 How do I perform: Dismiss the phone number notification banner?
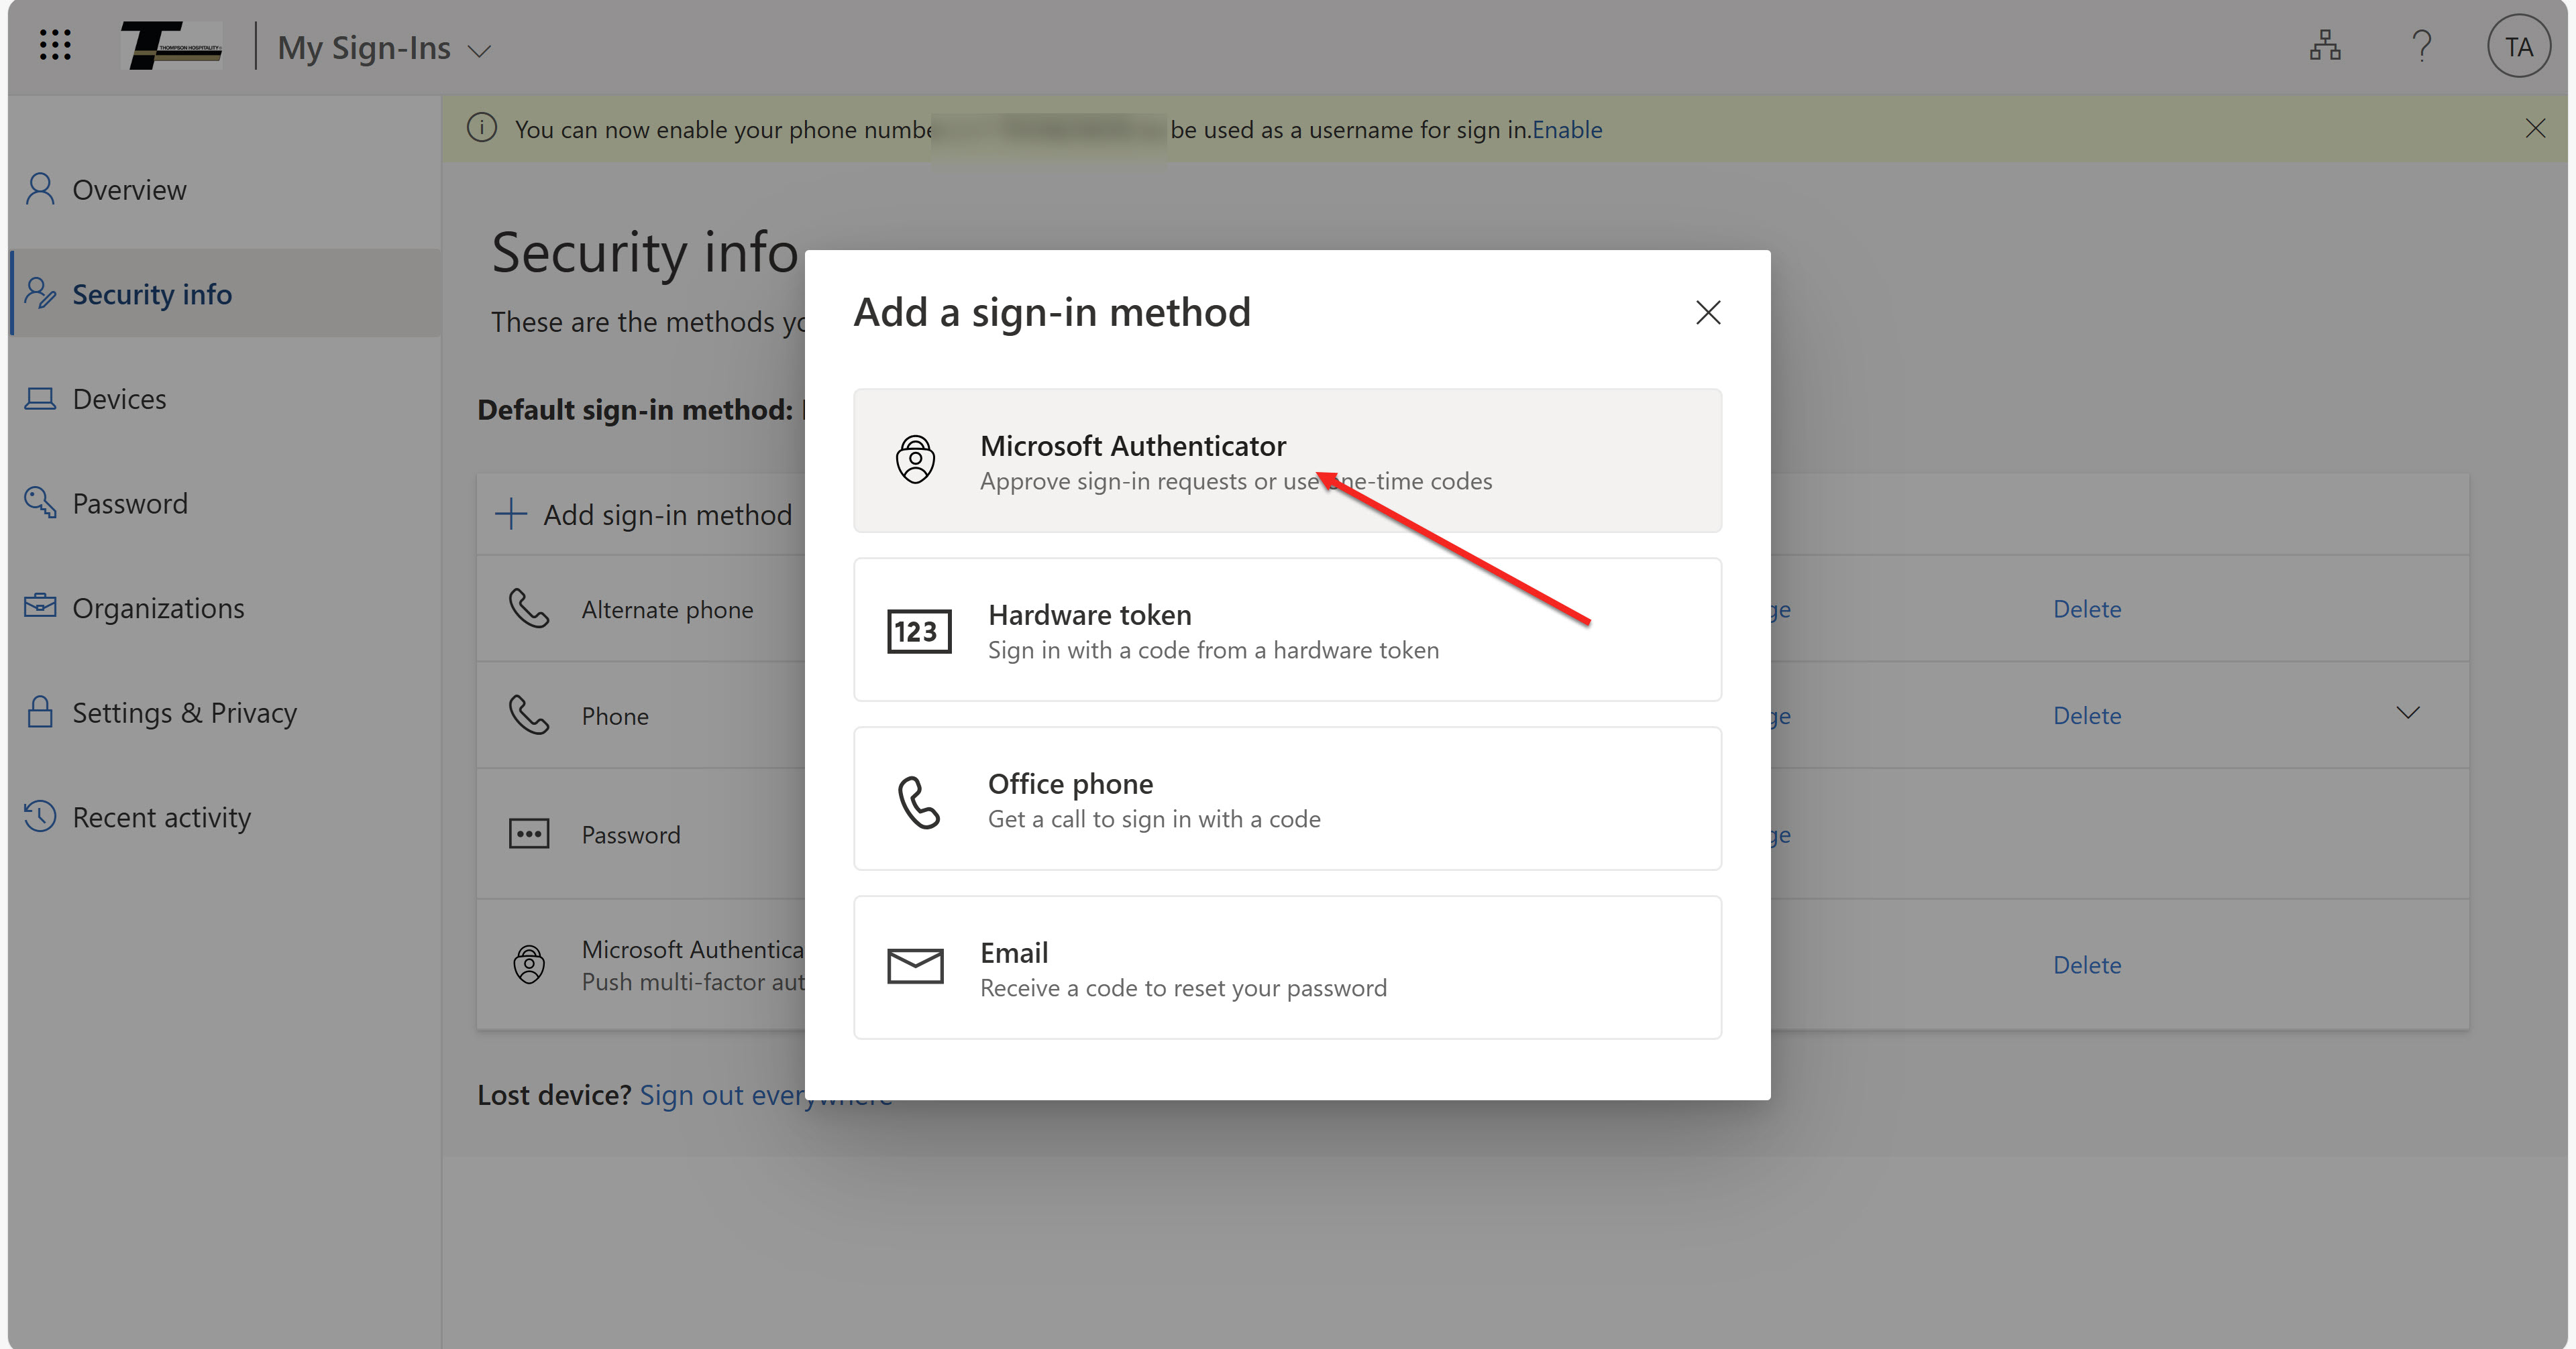(2534, 129)
